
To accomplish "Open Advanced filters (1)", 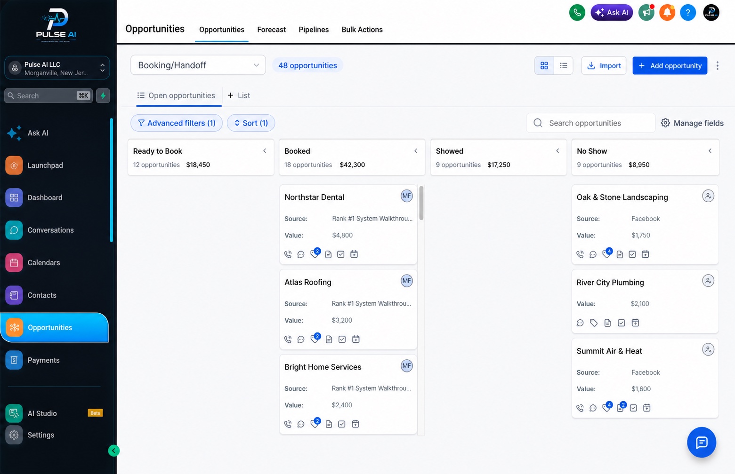I will point(177,123).
